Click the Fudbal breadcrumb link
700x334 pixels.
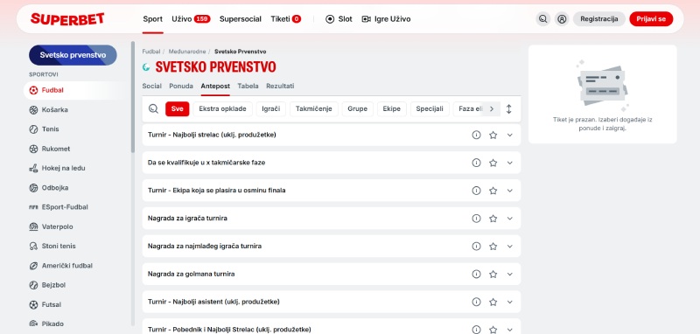click(150, 52)
